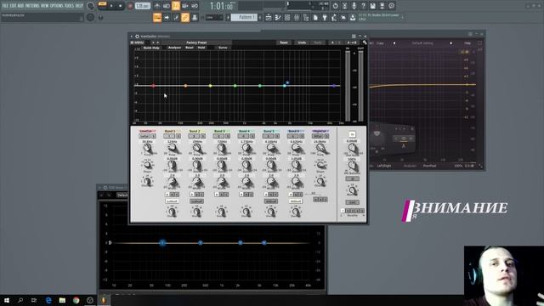This screenshot has width=544, height=306.
Task: Open the Piano roll view icon
Action: pos(278,17)
